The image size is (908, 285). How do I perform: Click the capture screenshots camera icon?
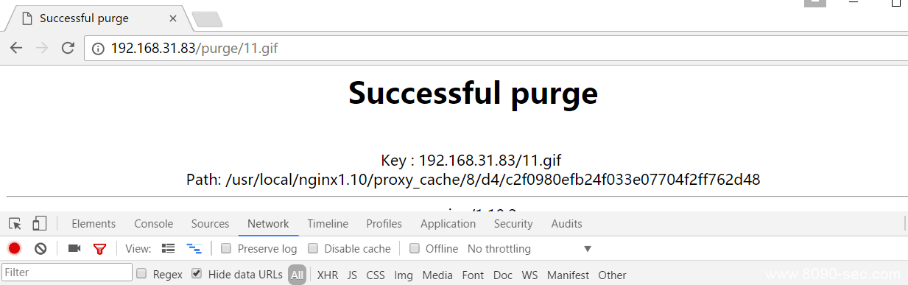click(x=74, y=249)
